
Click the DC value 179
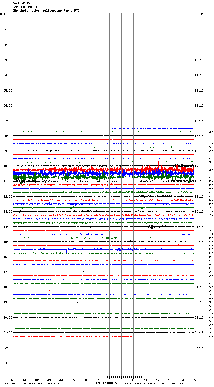(x=211, y=181)
